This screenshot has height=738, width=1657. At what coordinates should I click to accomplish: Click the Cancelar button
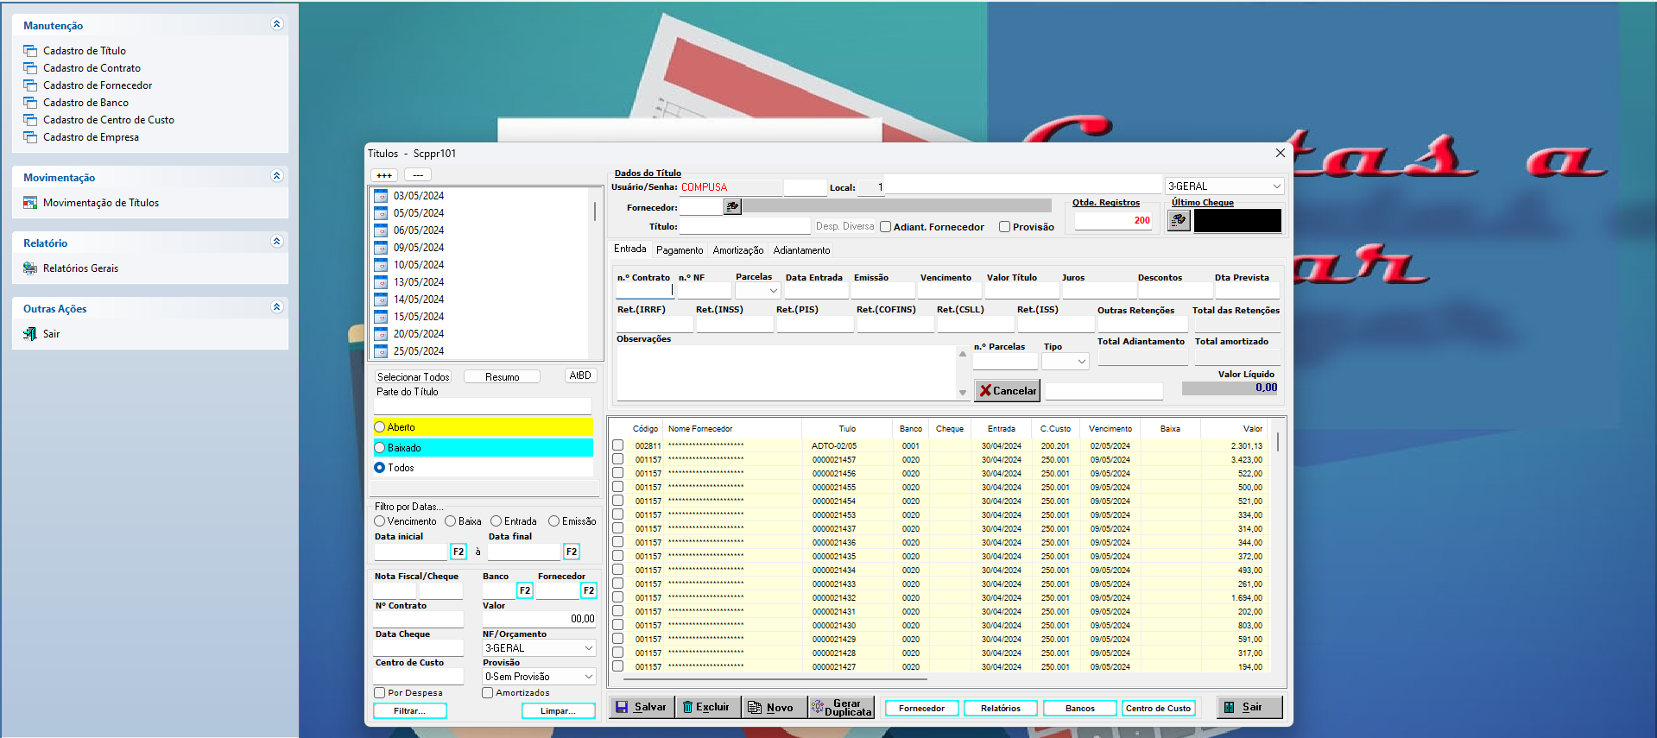(1007, 391)
